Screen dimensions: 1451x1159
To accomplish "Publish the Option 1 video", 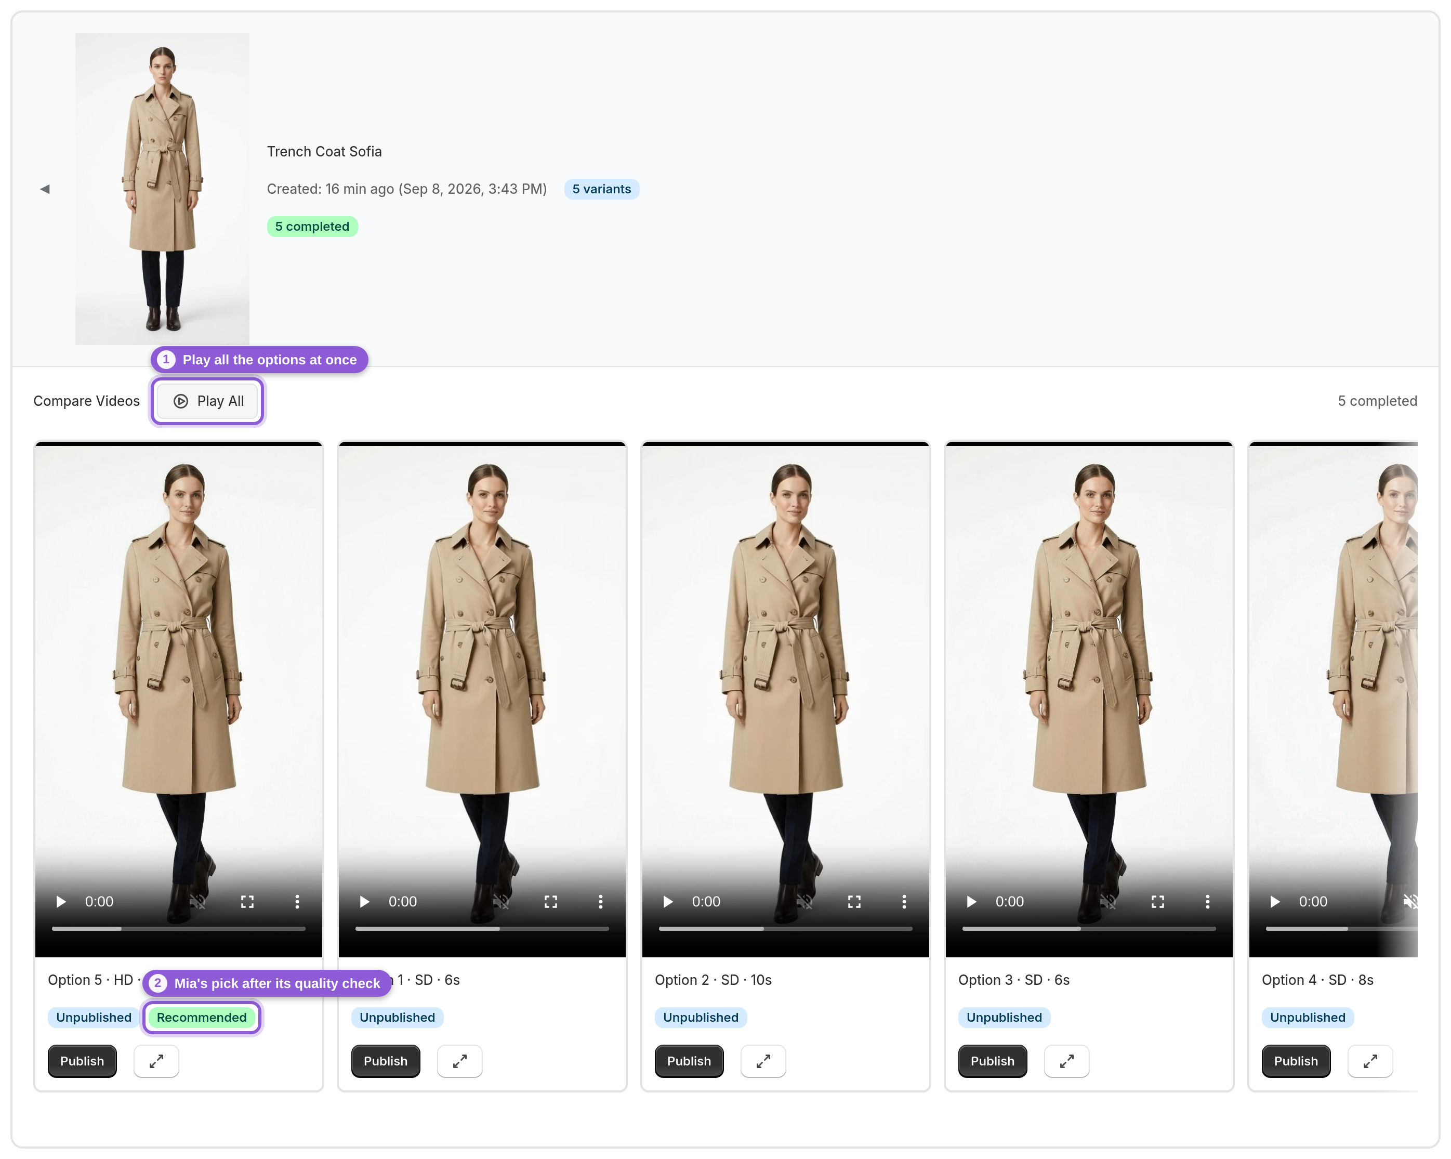I will pos(386,1061).
